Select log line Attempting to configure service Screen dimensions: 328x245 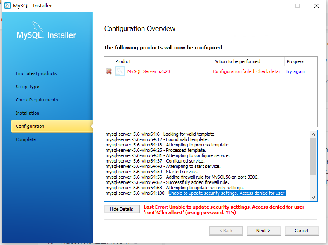click(168, 156)
